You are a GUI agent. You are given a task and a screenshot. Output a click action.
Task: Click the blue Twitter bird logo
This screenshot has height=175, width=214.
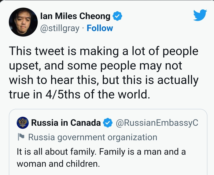click(200, 15)
